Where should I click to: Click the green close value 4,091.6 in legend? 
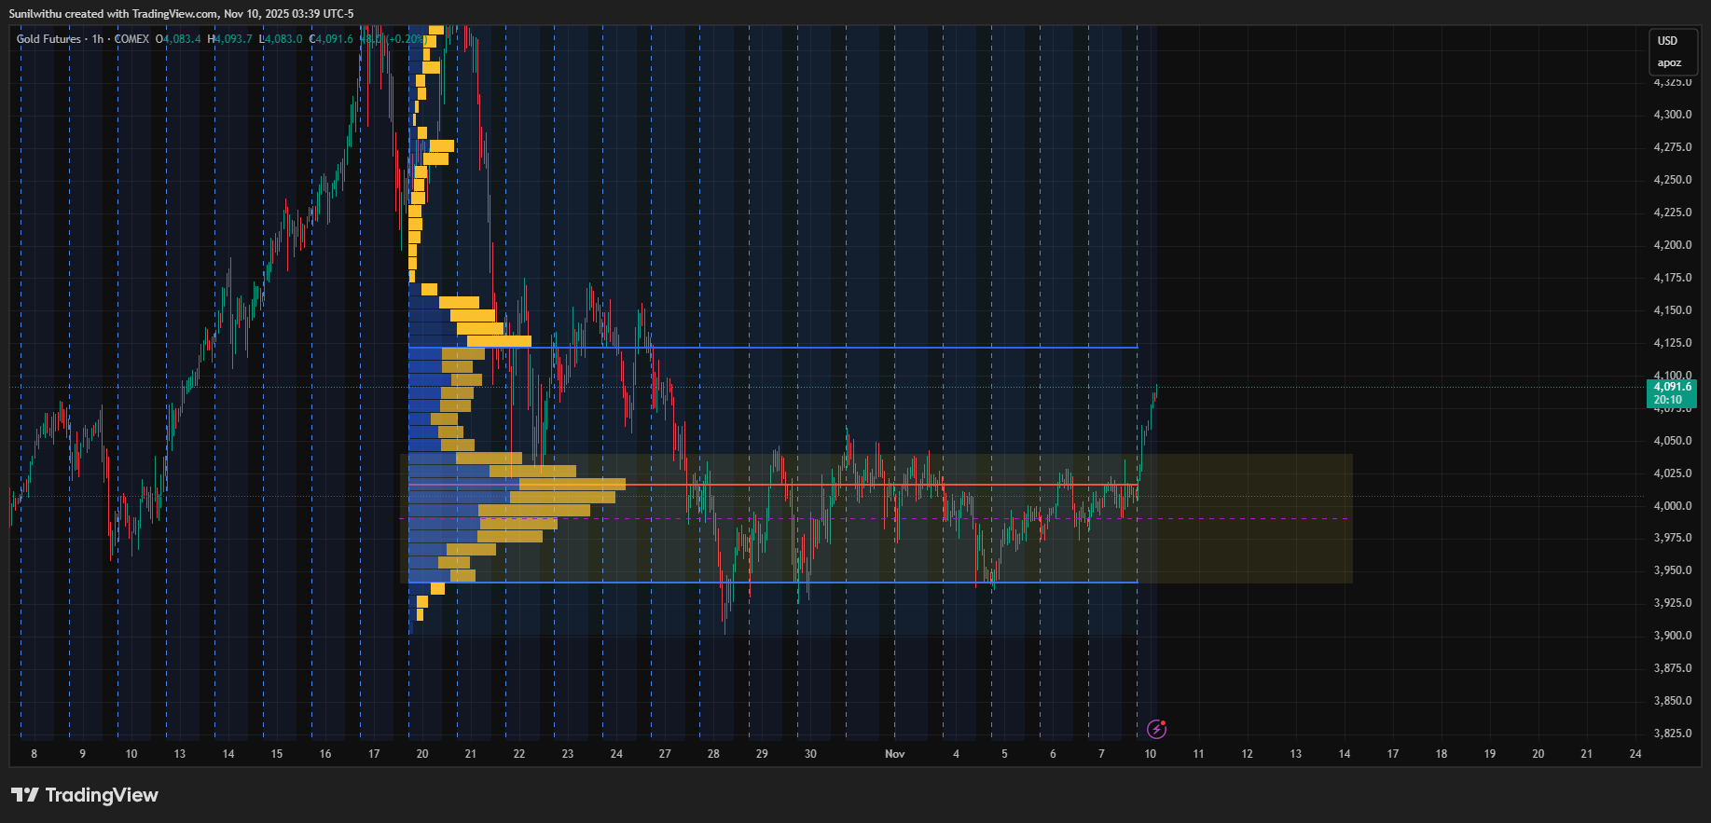(334, 39)
